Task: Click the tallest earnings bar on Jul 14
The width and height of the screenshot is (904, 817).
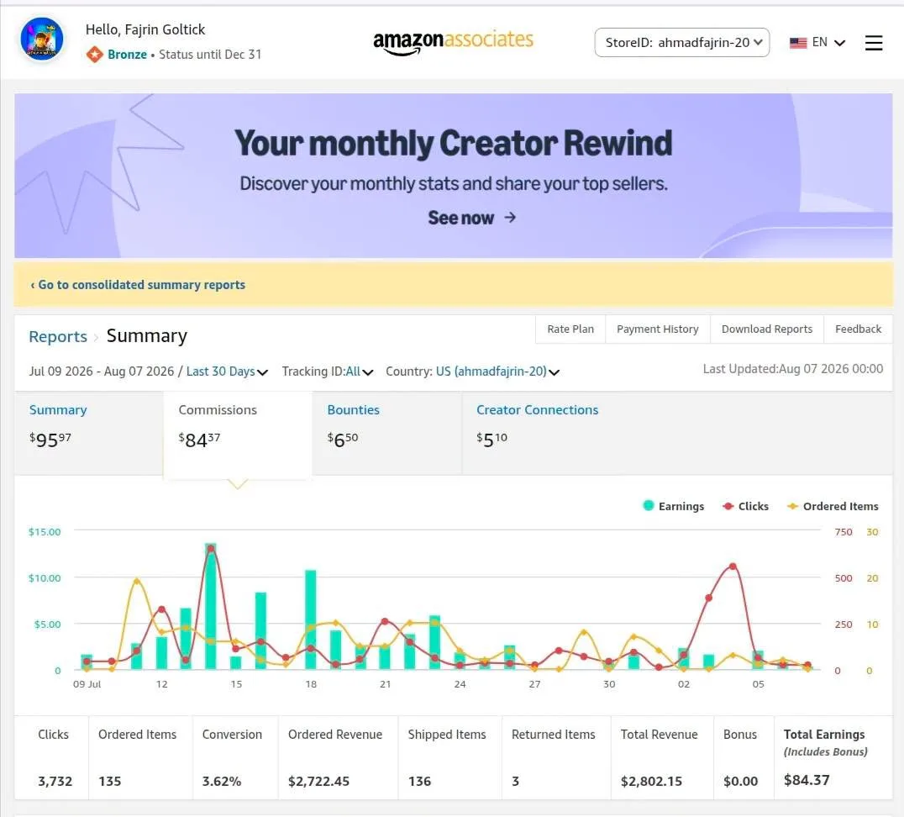Action: (x=210, y=606)
